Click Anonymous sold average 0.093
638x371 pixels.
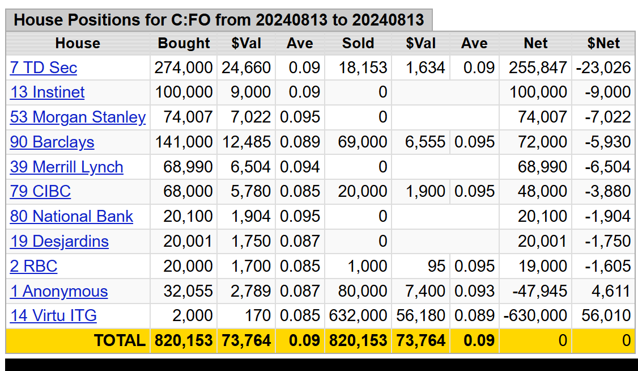(x=474, y=291)
